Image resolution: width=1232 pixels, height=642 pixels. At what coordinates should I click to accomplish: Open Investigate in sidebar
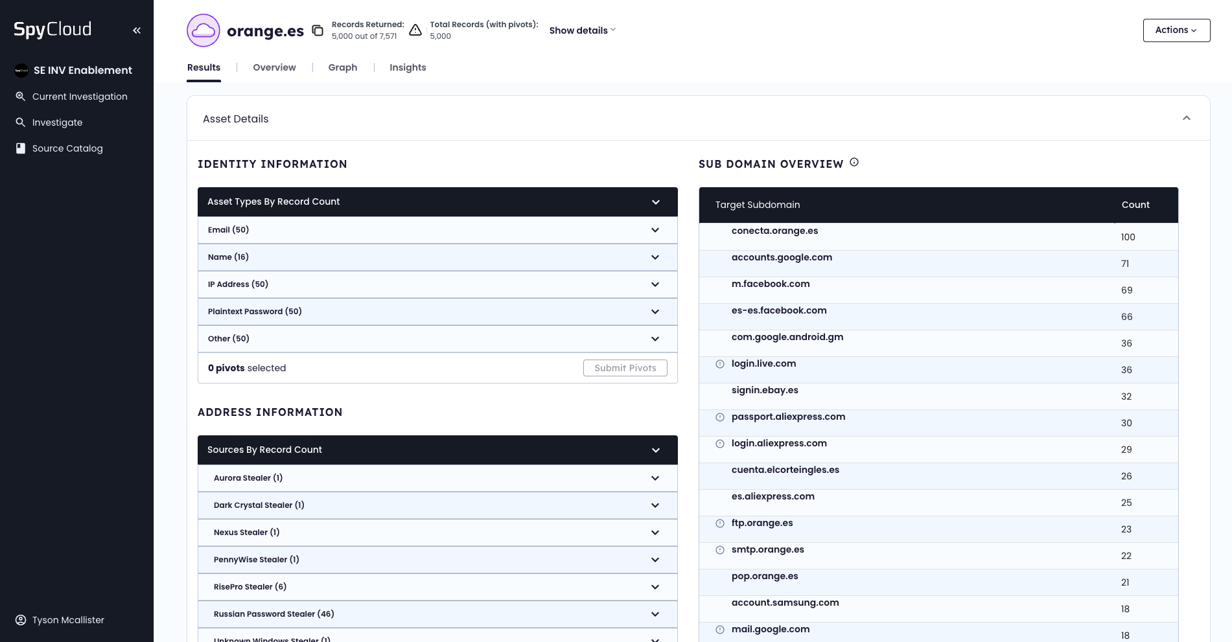coord(57,122)
